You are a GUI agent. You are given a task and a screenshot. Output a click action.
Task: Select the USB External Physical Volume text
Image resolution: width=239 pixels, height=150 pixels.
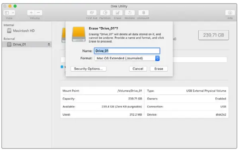[206, 91]
